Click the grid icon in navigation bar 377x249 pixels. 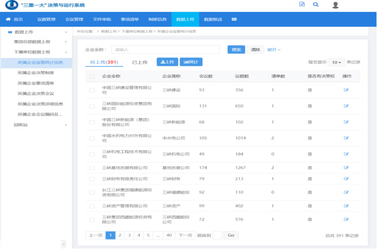pyautogui.click(x=234, y=19)
